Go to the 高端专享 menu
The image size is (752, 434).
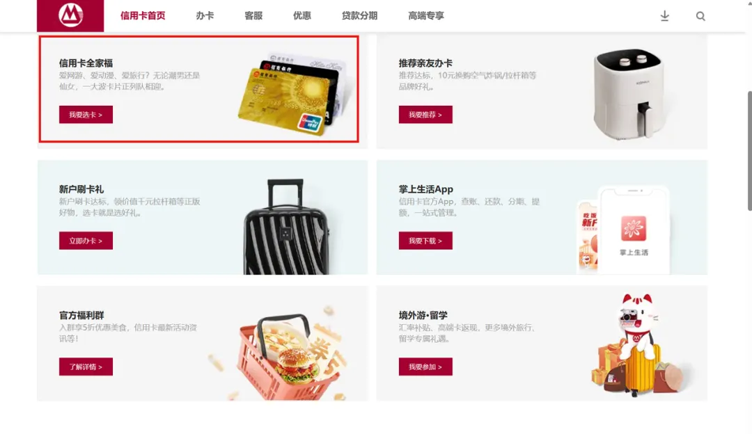[426, 16]
